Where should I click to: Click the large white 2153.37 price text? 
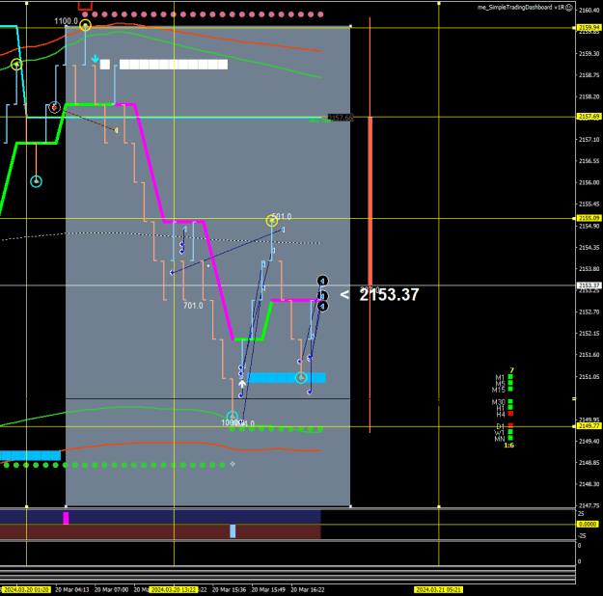[389, 295]
